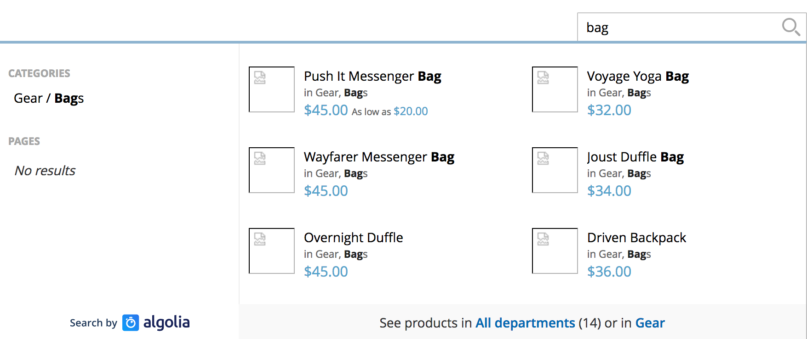Click the Overnight Duffle placeholder image

271,250
